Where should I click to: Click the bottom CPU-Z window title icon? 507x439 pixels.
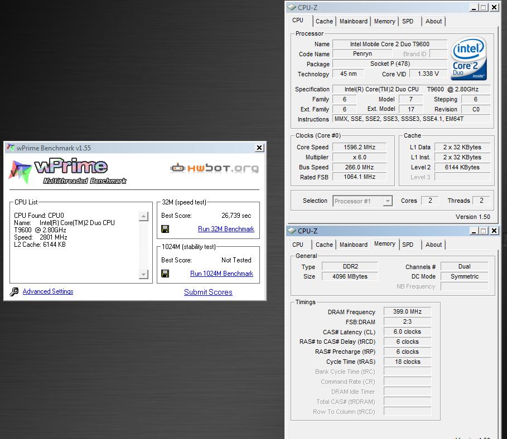pos(292,231)
